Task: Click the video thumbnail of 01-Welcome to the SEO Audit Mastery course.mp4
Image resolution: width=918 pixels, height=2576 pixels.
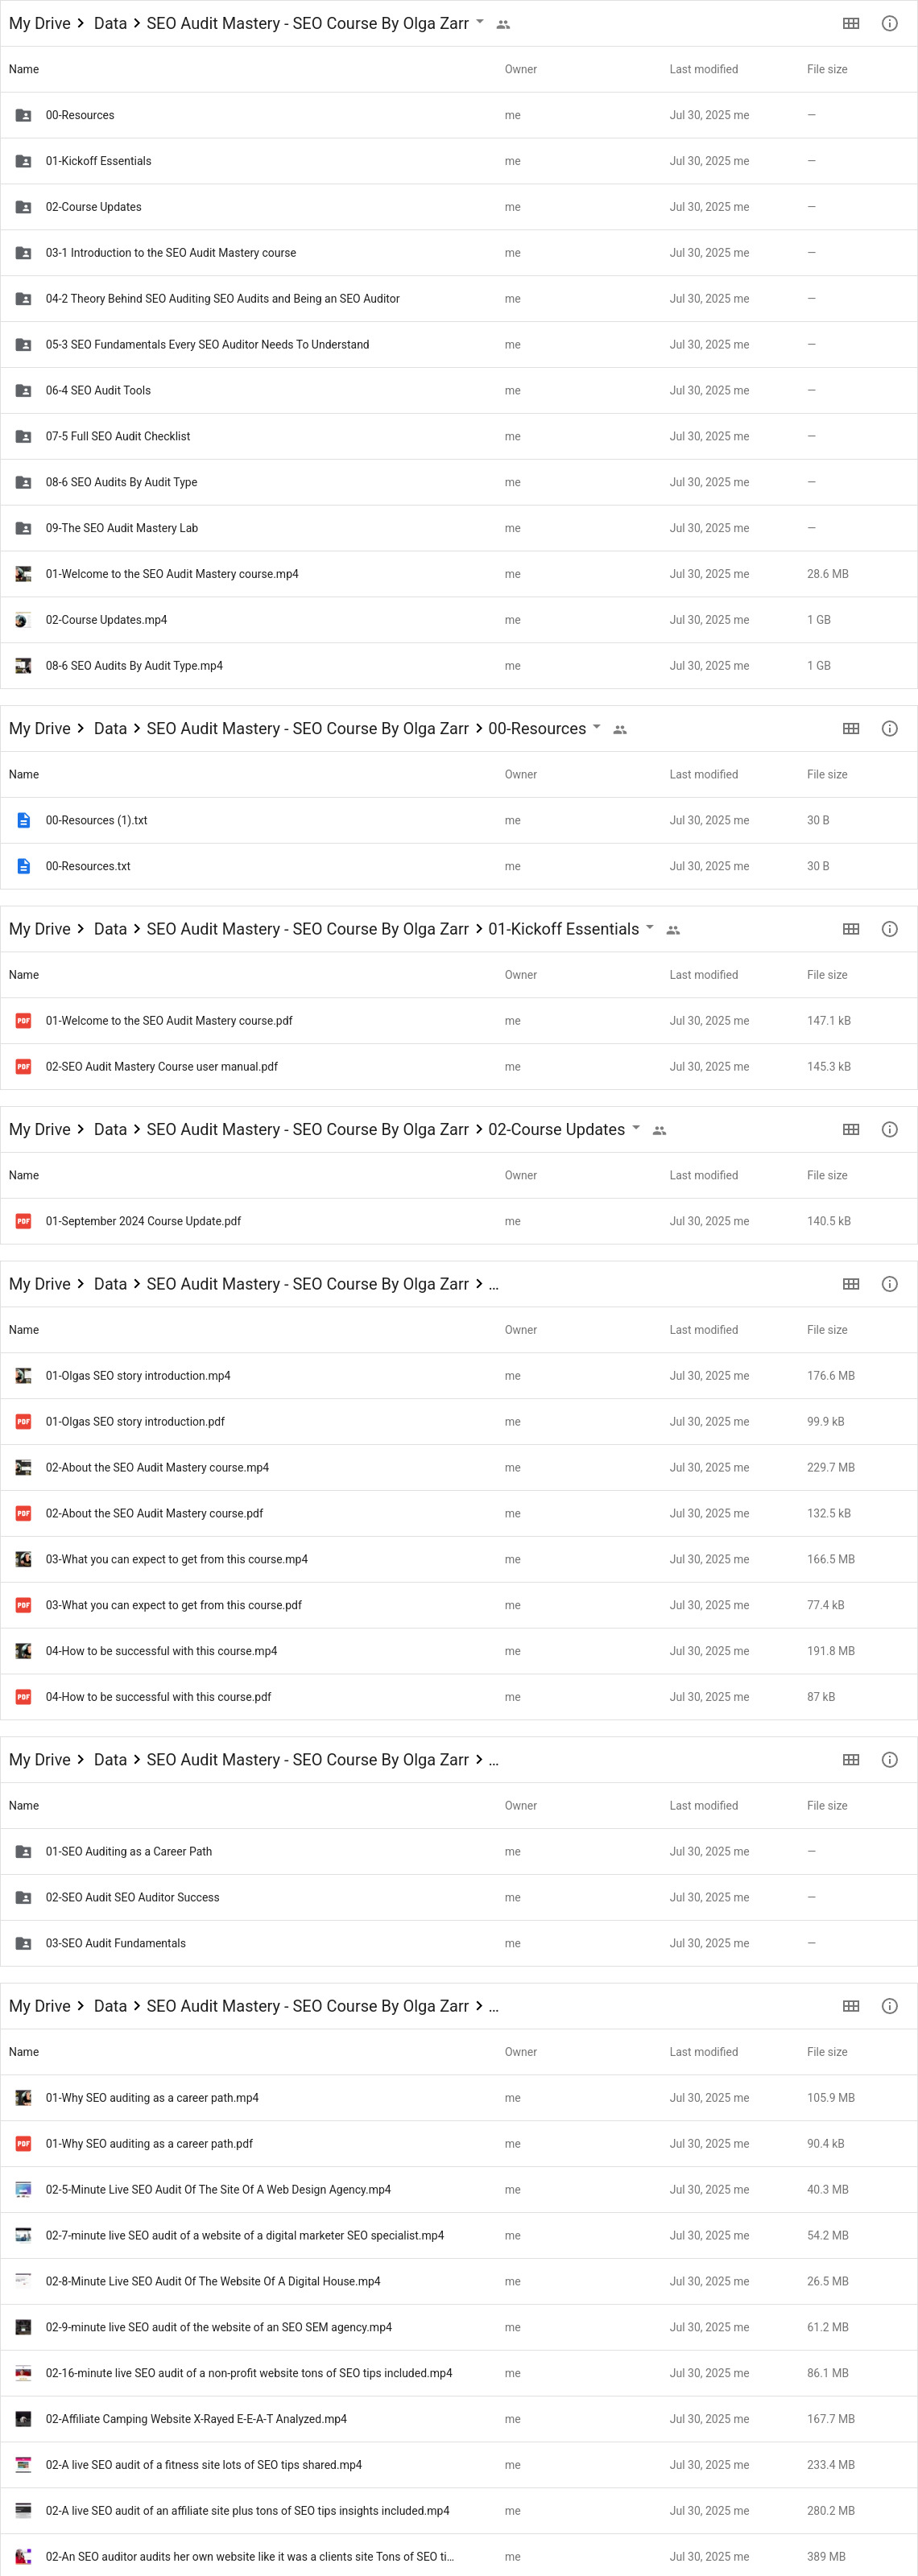Action: 23,573
